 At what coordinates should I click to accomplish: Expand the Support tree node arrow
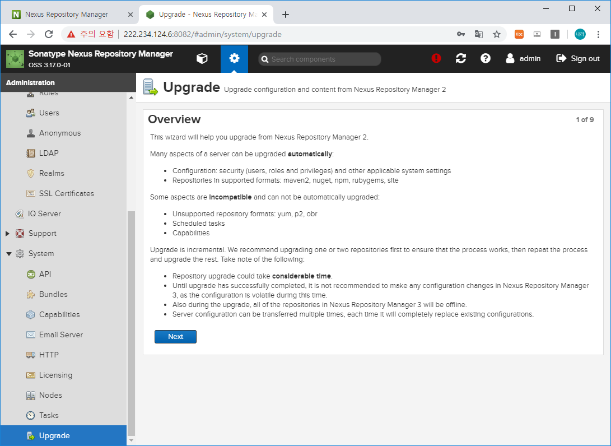pyautogui.click(x=7, y=234)
